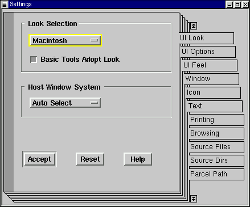Select the Source Files tab
The image size is (250, 207).
tap(216, 147)
